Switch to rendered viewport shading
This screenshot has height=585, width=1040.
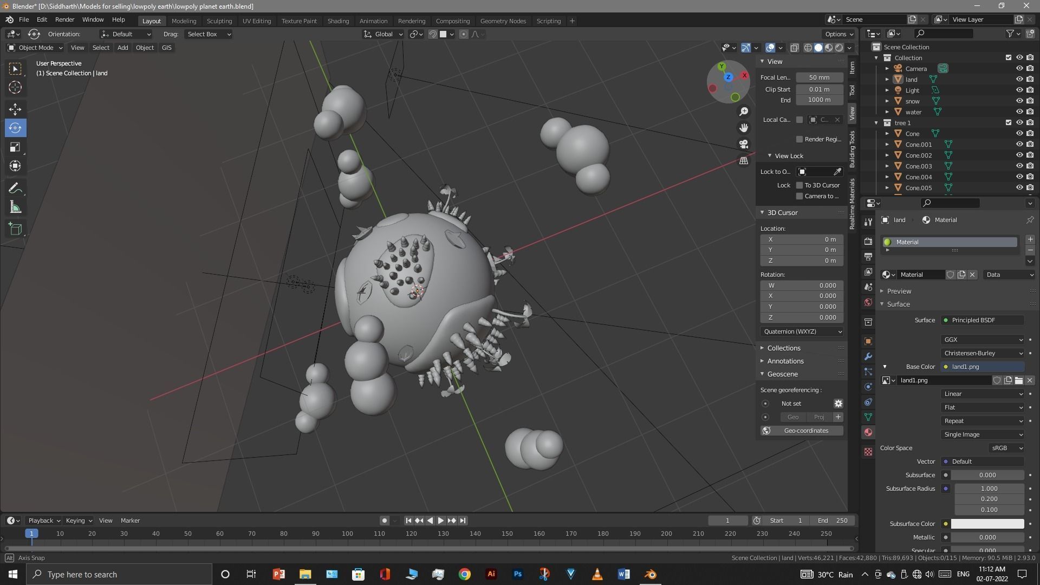(x=838, y=48)
